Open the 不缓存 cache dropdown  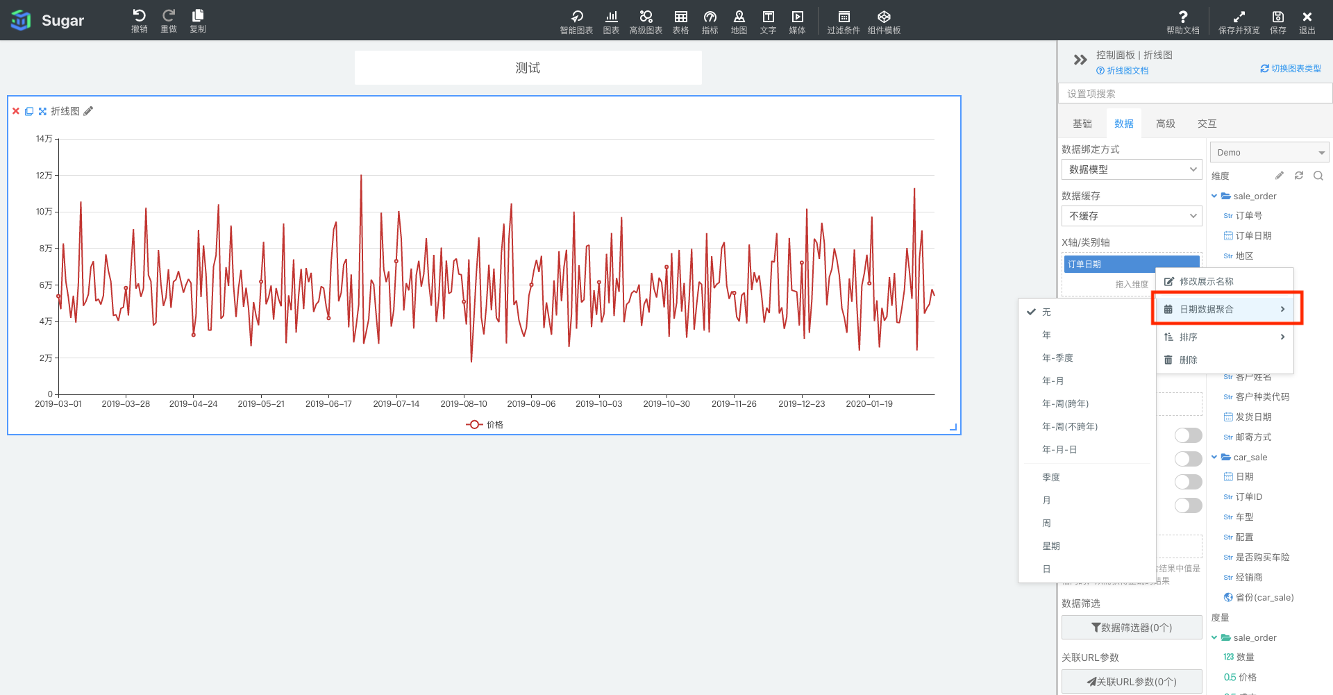[1131, 216]
